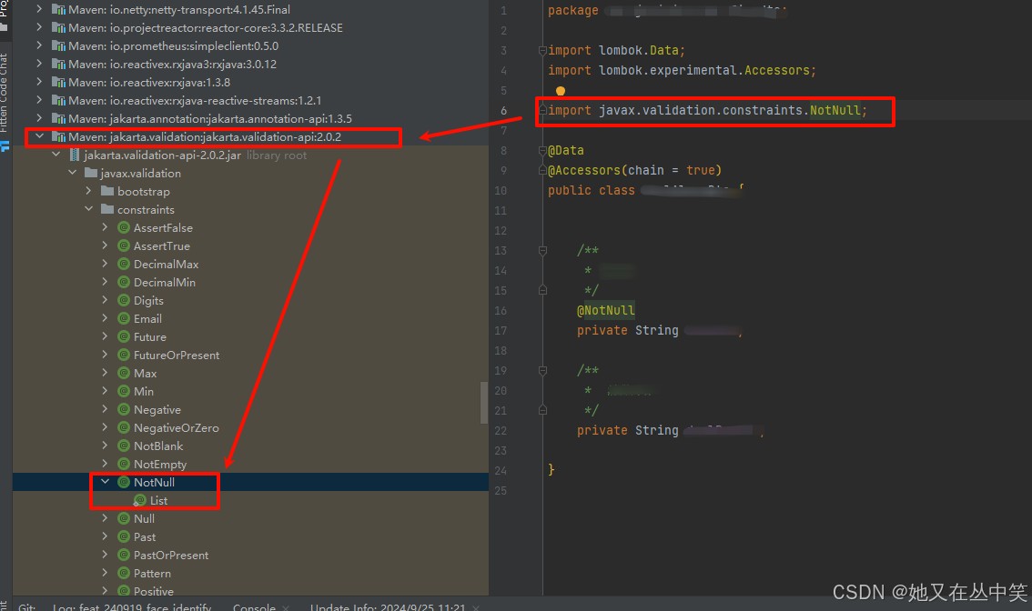The width and height of the screenshot is (1032, 611).
Task: Collapse the jakarta.validation-api-2.0.2.jar node
Action: (x=56, y=155)
